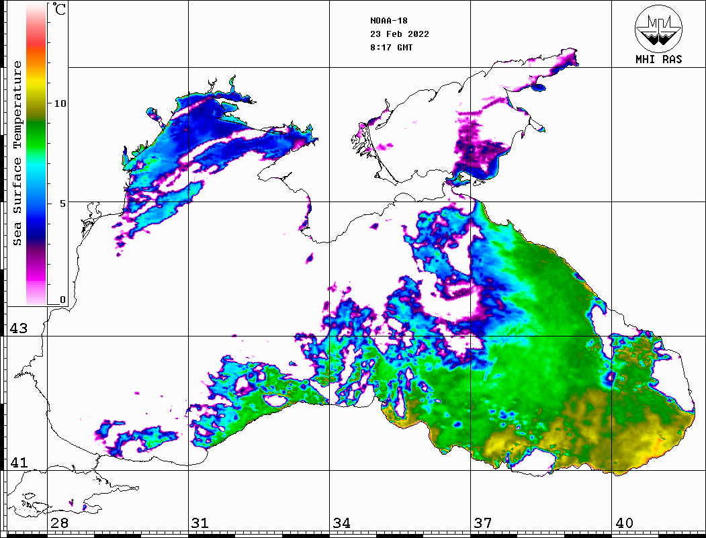The height and width of the screenshot is (538, 706).
Task: Click the °C unit label on legend
Action: (59, 9)
